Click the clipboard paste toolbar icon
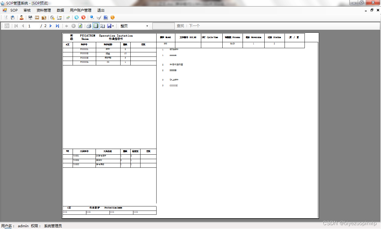 pos(13,18)
